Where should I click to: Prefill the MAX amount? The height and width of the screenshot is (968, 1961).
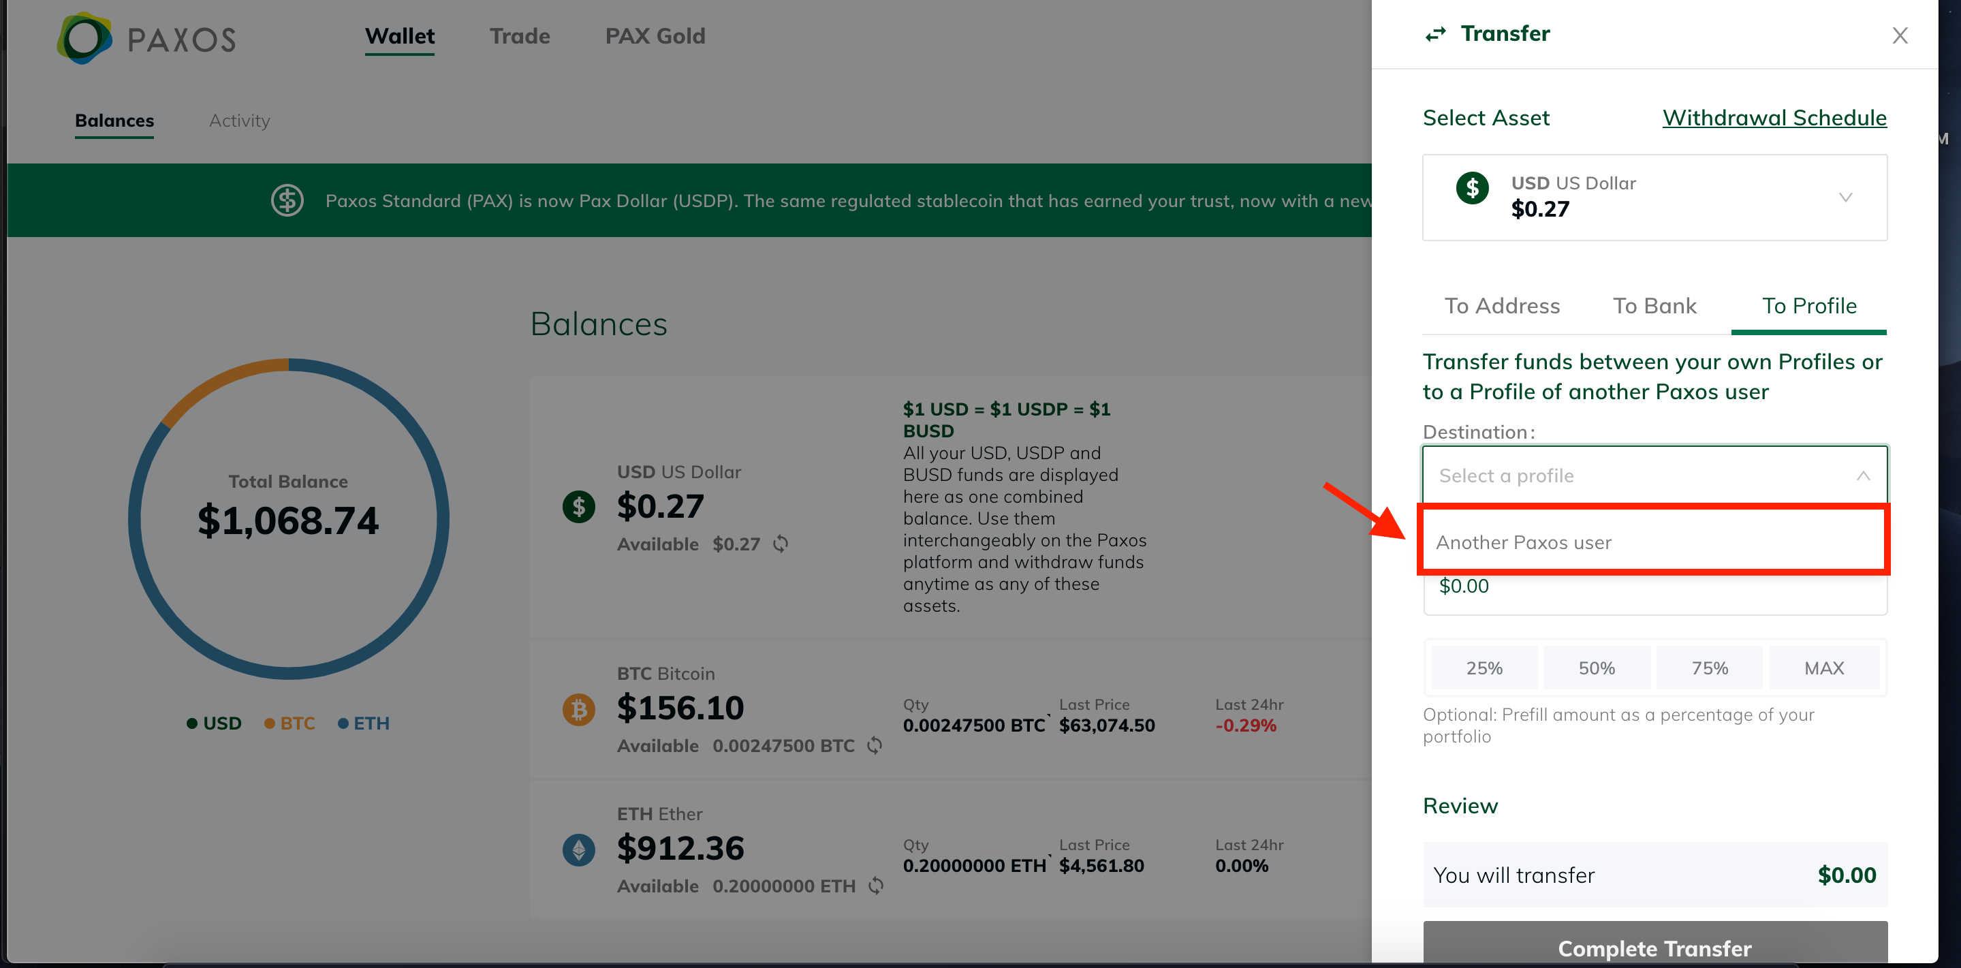1824,668
